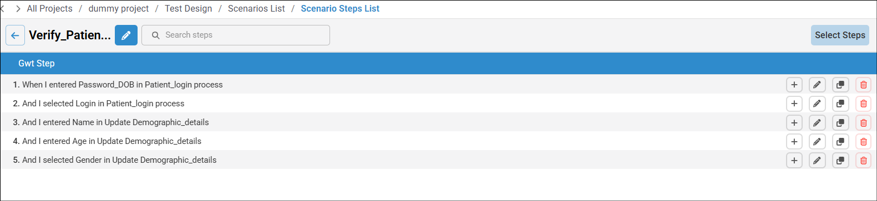This screenshot has width=877, height=201.
Task: Open the Test Design breadcrumb
Action: (x=189, y=9)
